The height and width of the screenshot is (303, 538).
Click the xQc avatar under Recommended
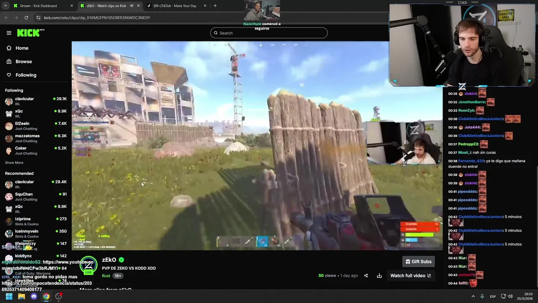[x=9, y=209]
